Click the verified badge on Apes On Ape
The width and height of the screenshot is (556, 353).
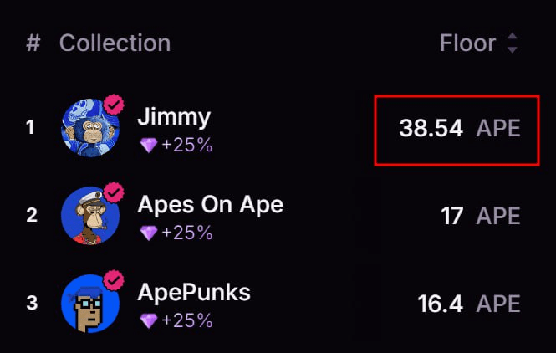[113, 192]
